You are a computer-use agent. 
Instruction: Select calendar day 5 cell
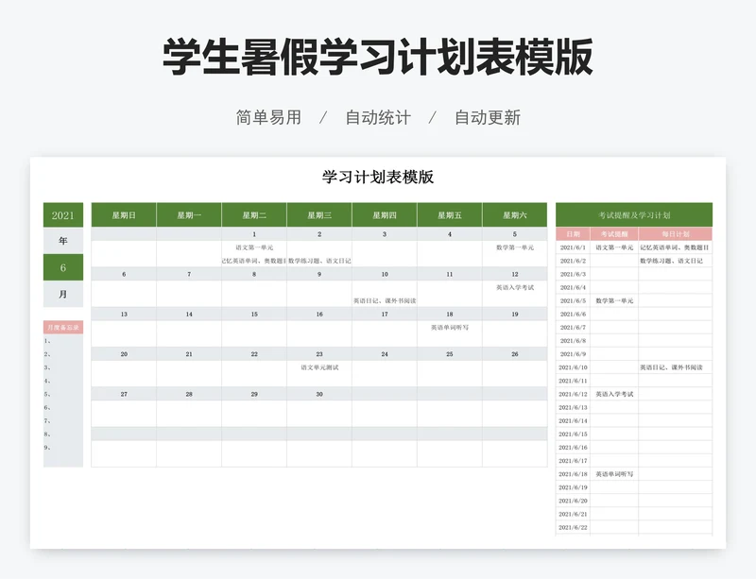click(x=515, y=234)
